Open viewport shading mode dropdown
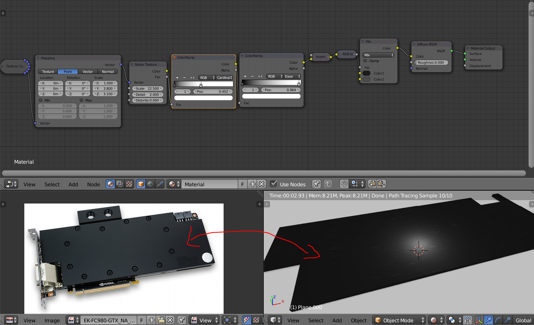The height and width of the screenshot is (325, 534). tap(436, 320)
